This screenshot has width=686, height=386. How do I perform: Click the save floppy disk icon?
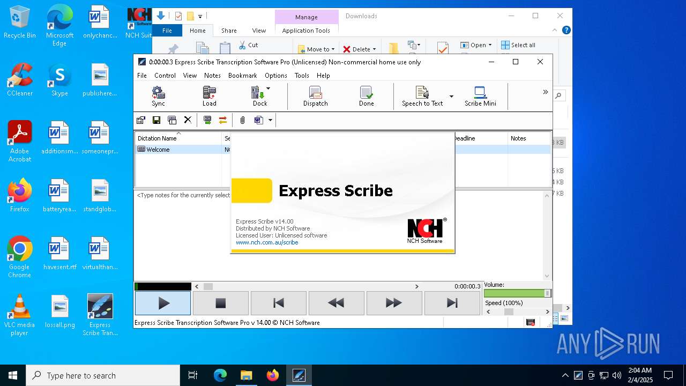click(156, 120)
